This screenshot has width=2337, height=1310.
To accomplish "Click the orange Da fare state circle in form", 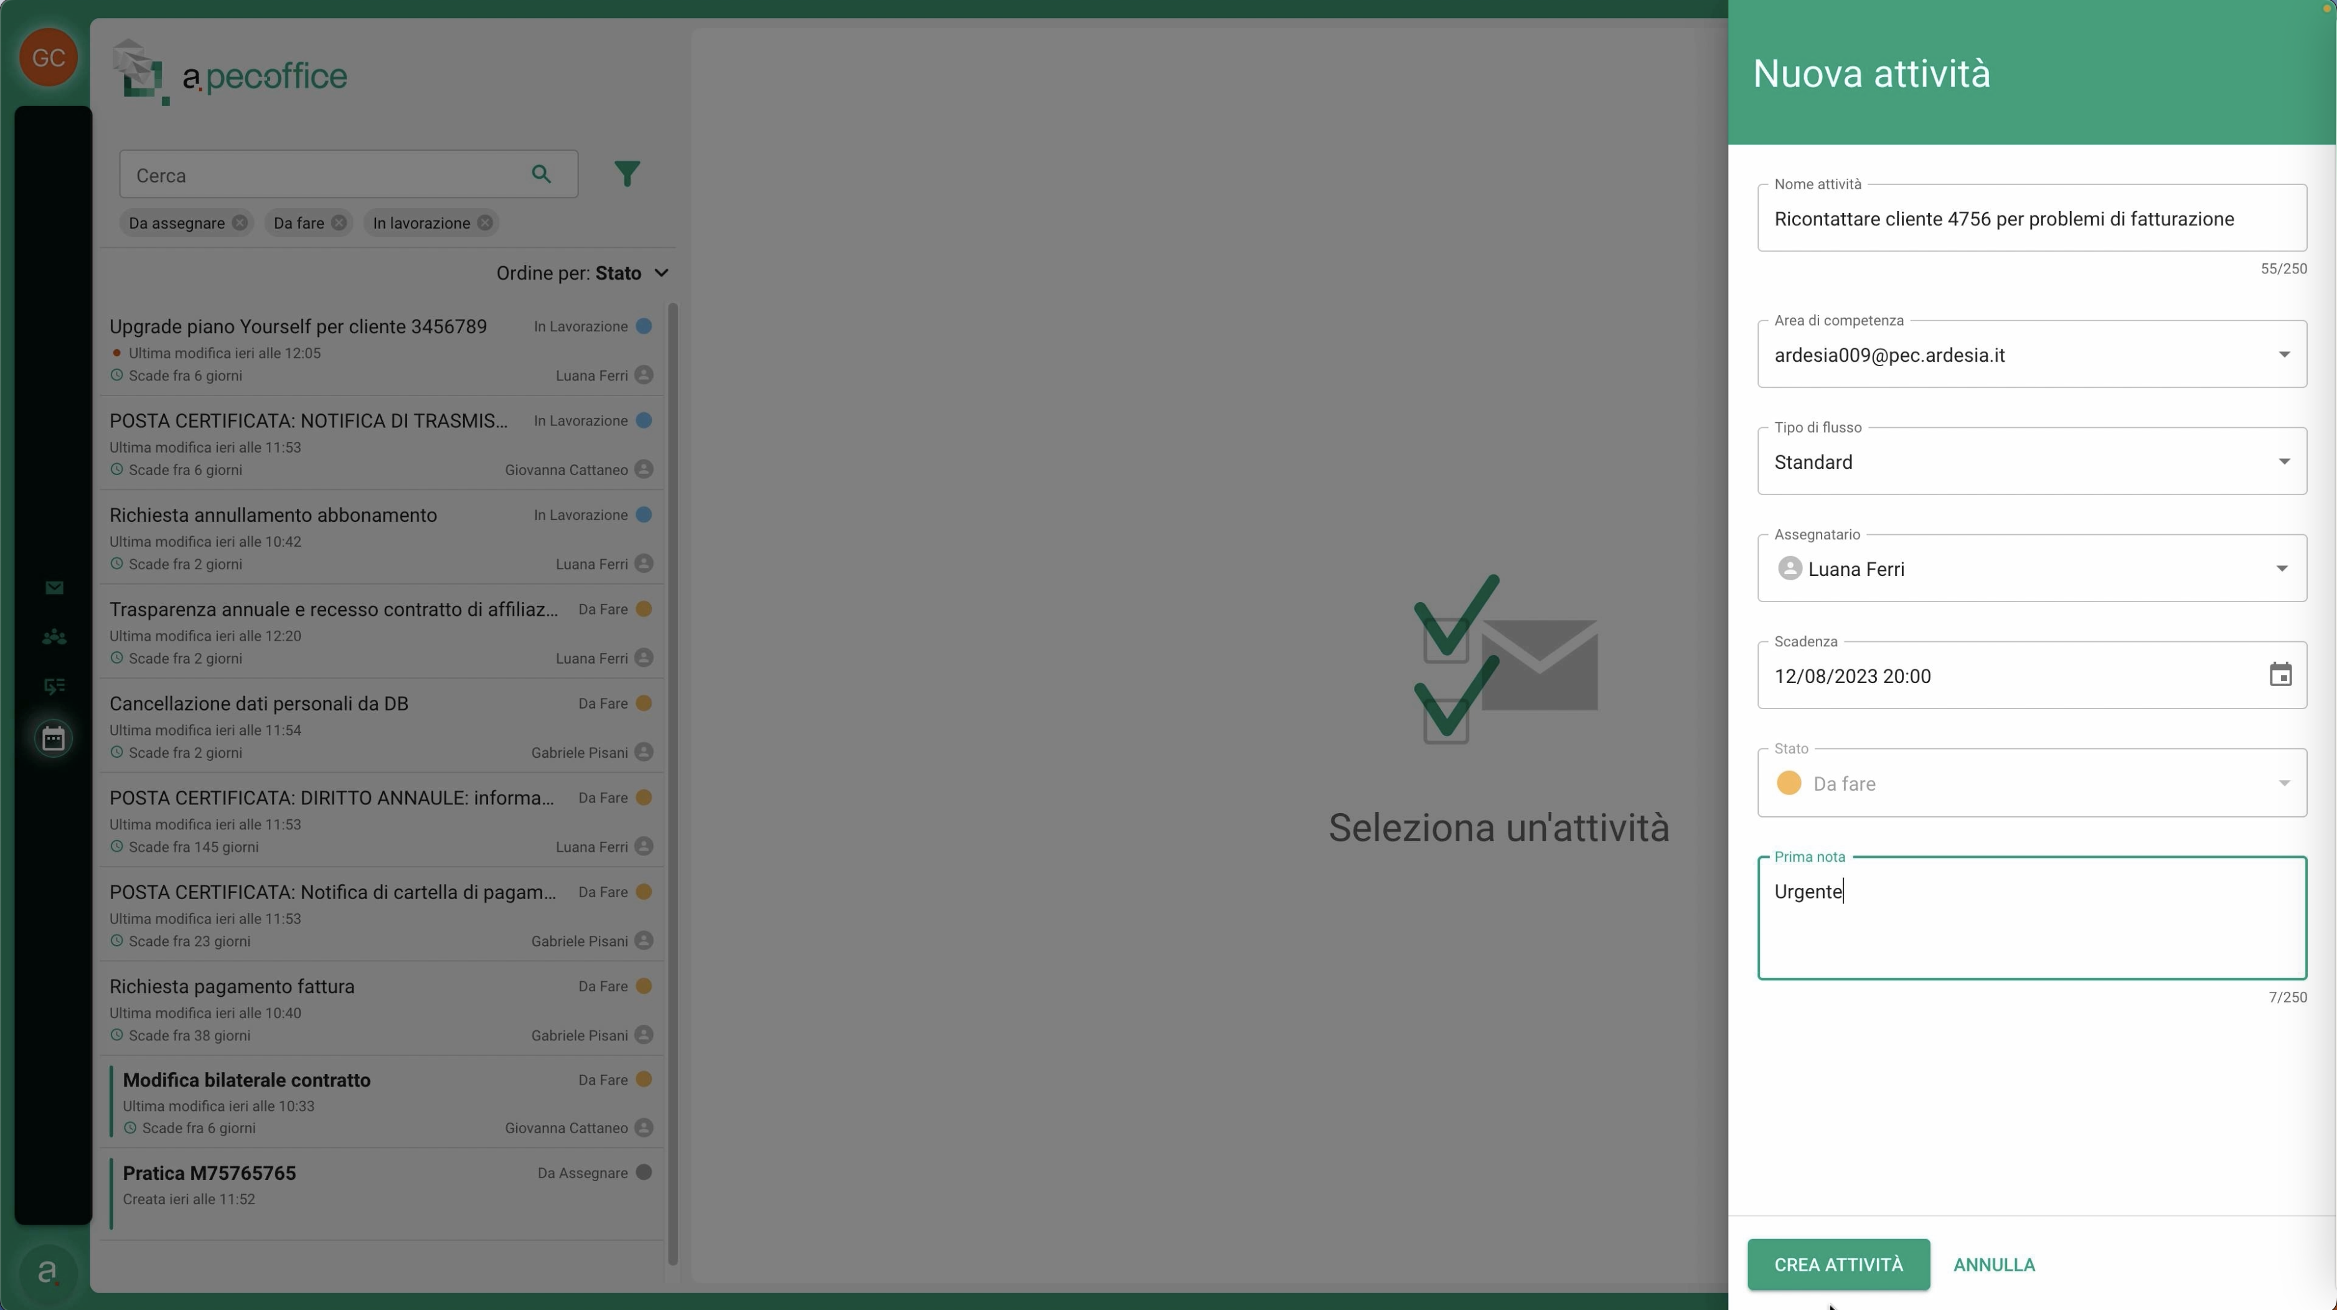I will 1789,783.
